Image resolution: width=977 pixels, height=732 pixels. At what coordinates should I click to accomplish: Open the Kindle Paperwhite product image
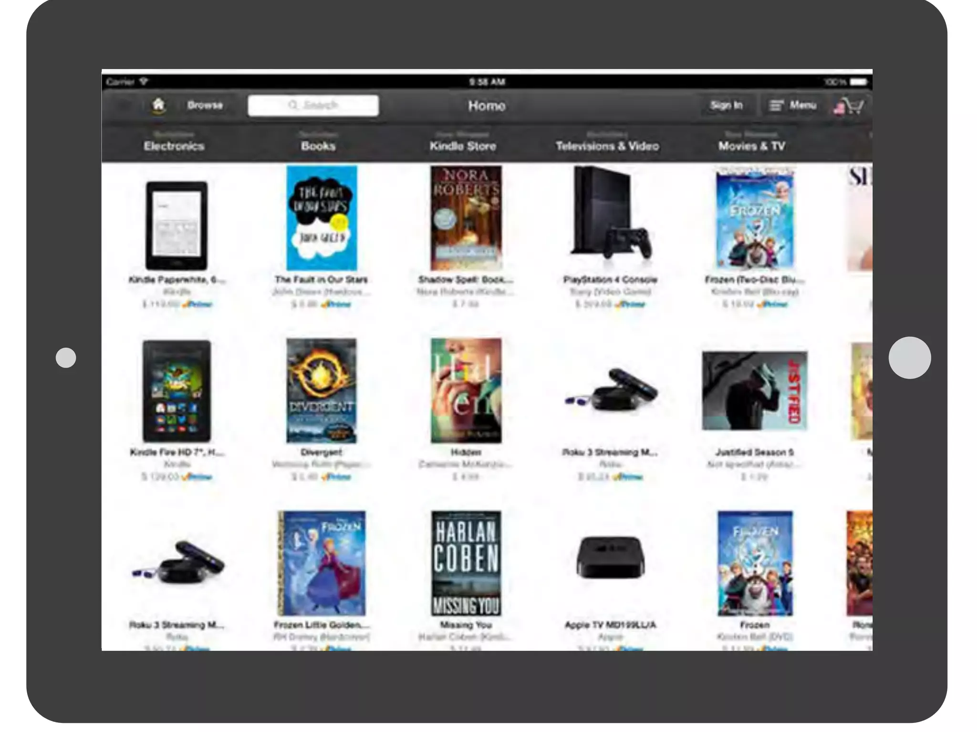point(177,225)
